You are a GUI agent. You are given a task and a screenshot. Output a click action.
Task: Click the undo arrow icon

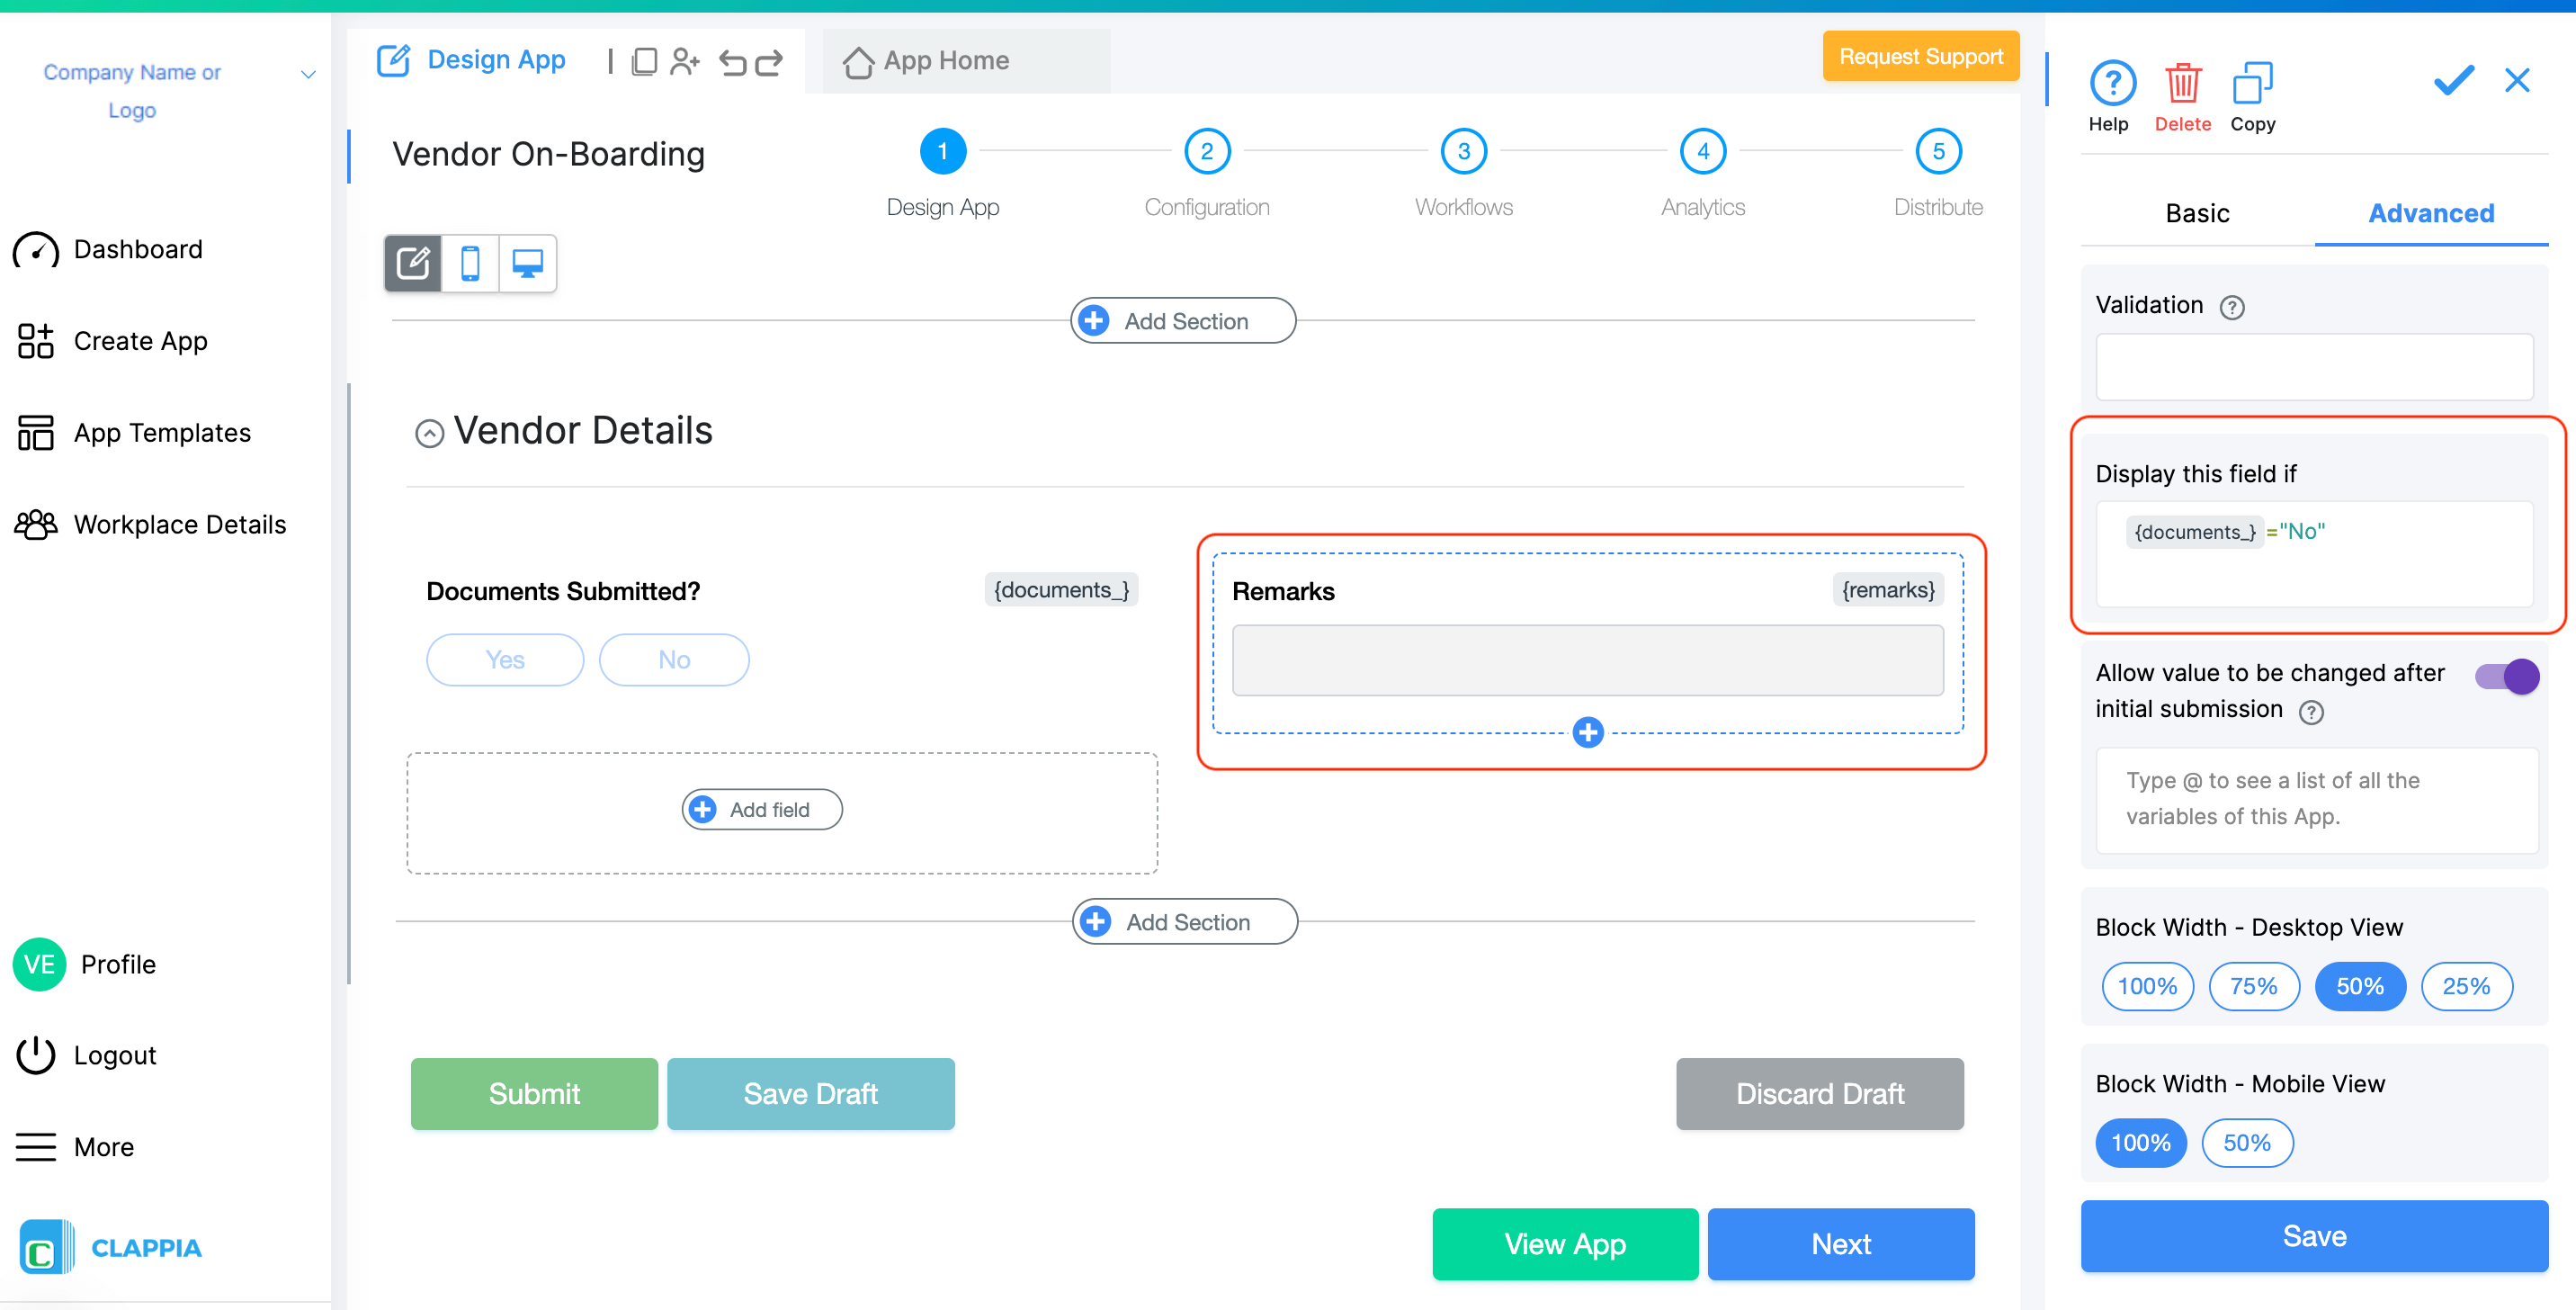732,63
